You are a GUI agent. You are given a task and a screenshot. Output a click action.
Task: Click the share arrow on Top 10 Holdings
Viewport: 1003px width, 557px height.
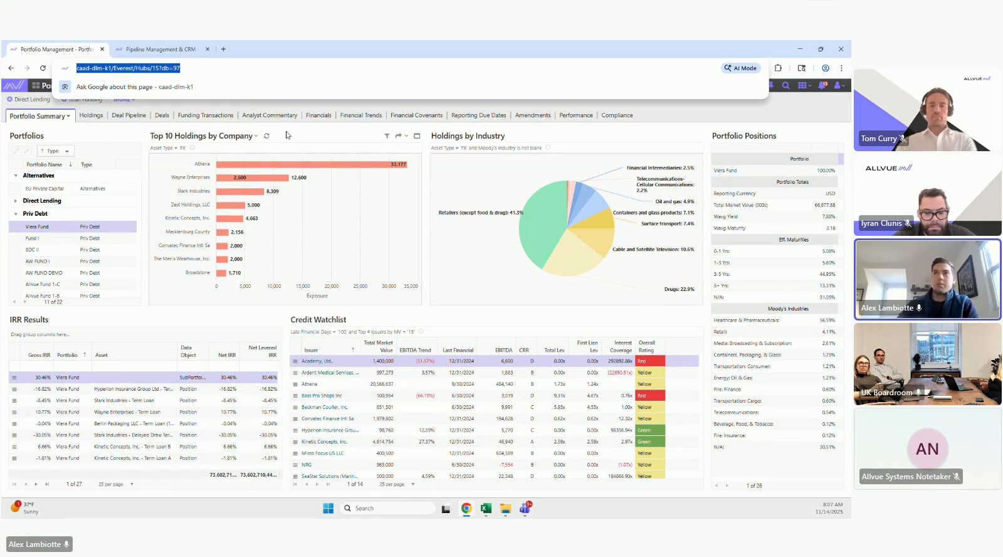point(398,136)
